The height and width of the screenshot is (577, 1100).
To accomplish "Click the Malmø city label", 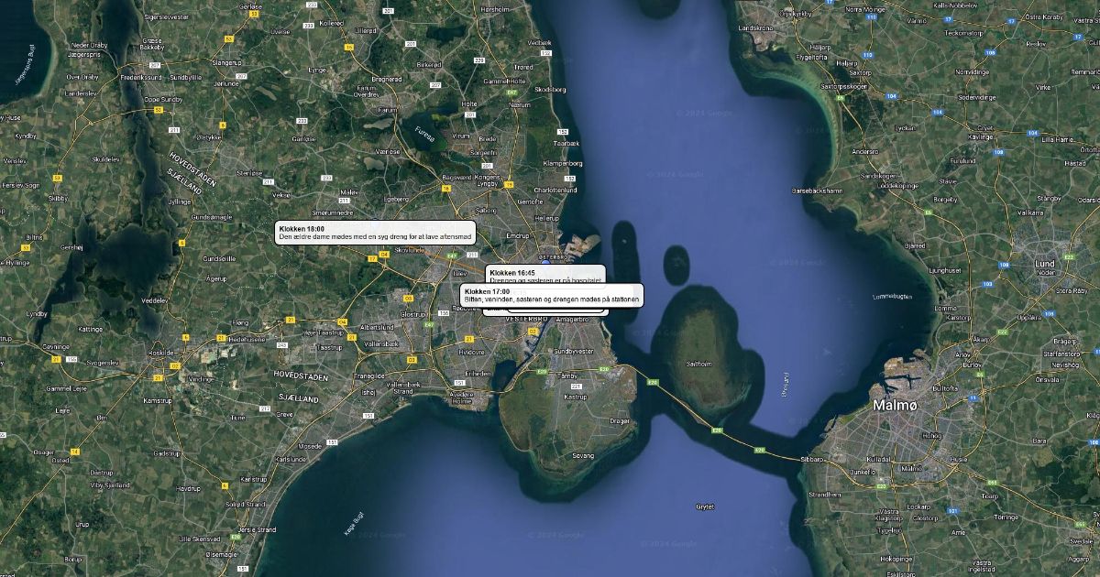I will (894, 405).
